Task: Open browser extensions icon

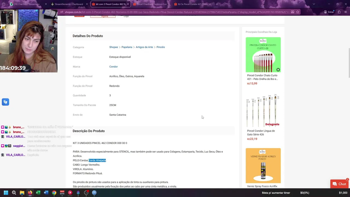Action: [x=339, y=12]
